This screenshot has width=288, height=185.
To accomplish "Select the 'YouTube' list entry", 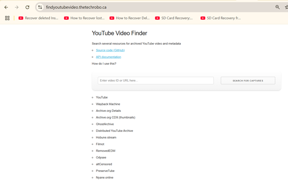I will (x=101, y=97).
